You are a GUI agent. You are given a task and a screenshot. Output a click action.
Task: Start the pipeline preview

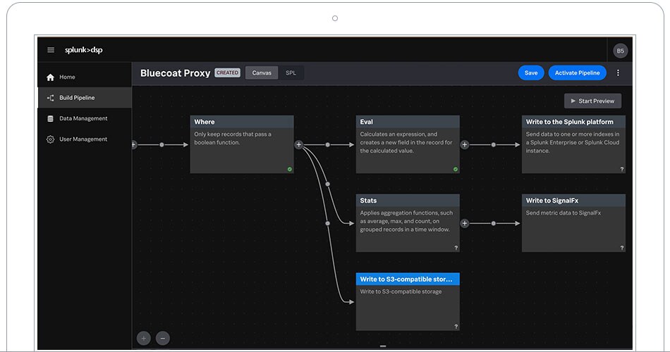592,101
